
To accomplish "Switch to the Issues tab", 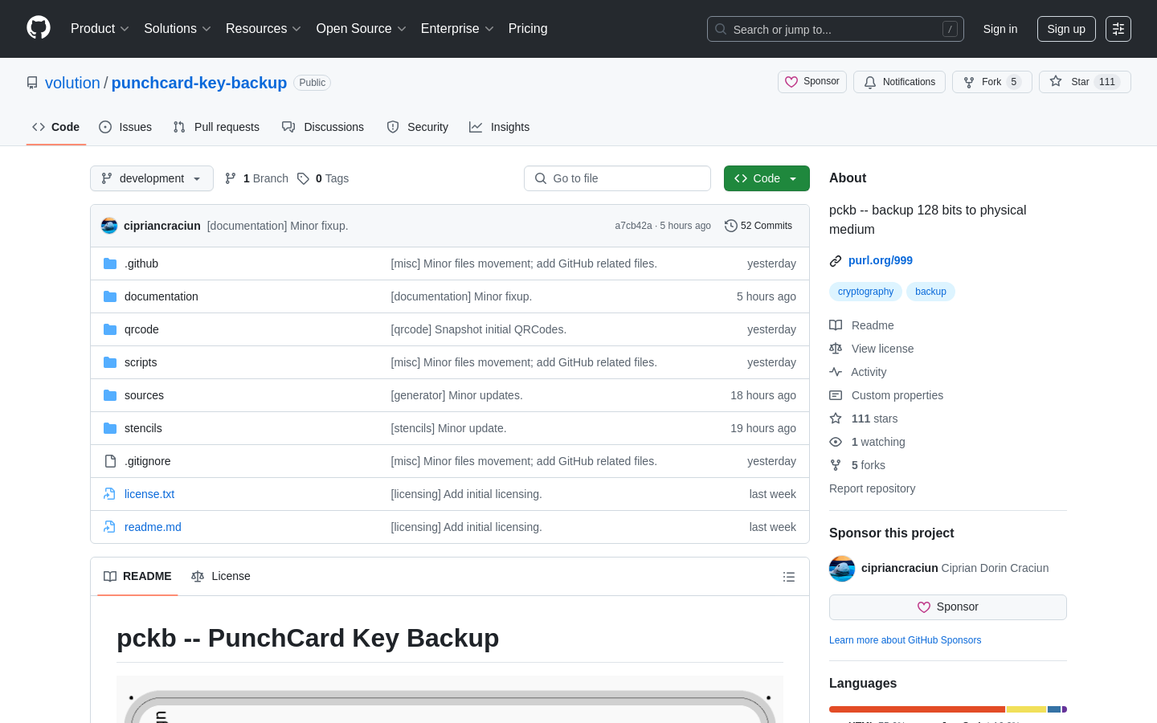I will (x=125, y=127).
